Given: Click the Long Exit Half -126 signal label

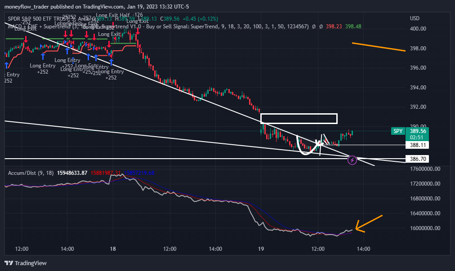Looking at the screenshot, I should (119, 15).
